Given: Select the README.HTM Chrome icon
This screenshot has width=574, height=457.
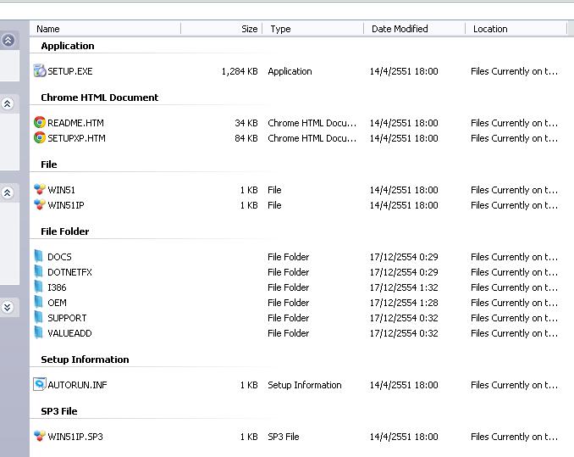Looking at the screenshot, I should pos(39,123).
